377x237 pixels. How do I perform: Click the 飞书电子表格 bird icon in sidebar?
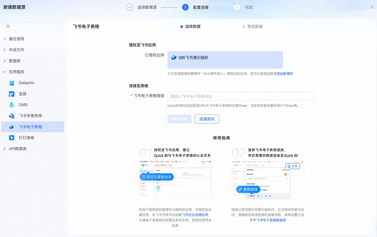point(12,127)
